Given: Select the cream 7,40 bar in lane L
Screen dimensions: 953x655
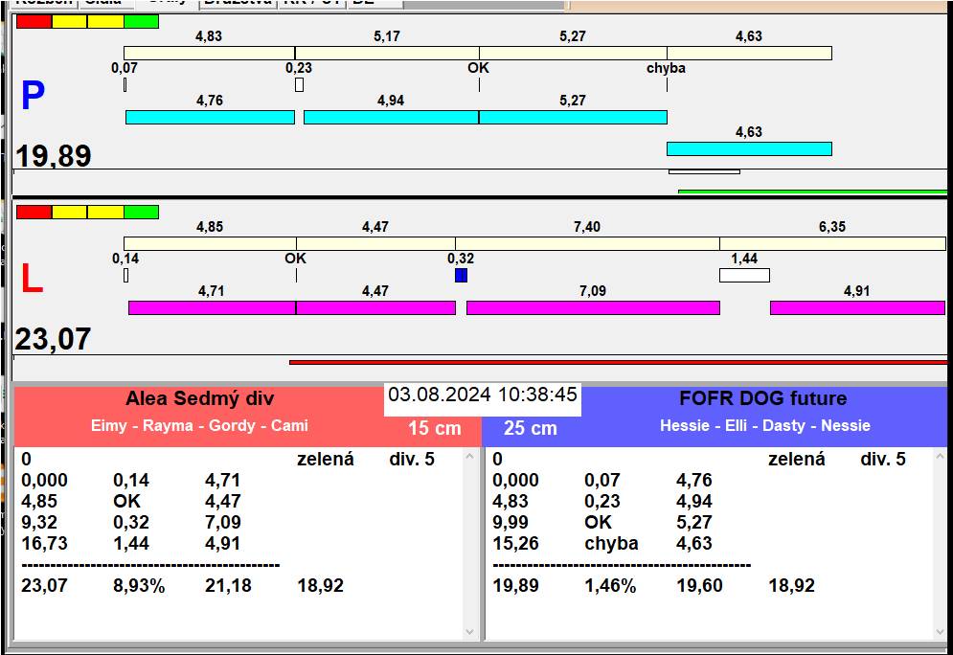Looking at the screenshot, I should click(588, 243).
